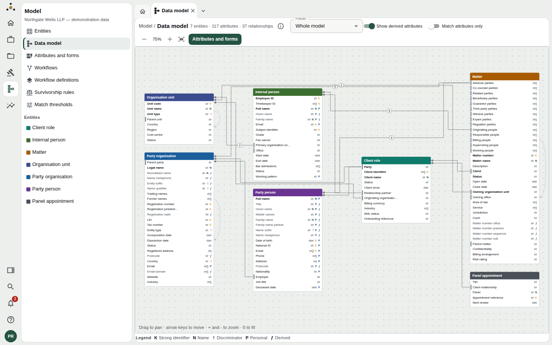Click the home icon in the tab bar

143,11
